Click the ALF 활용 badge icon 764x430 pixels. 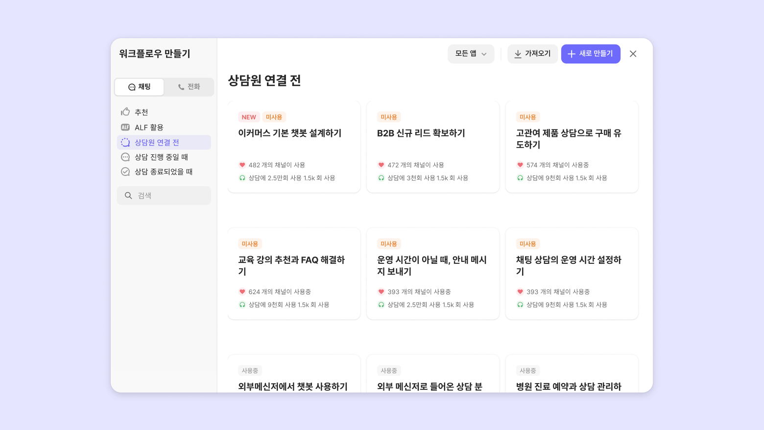(125, 127)
